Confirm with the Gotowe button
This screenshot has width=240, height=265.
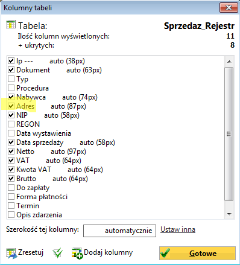(x=197, y=253)
